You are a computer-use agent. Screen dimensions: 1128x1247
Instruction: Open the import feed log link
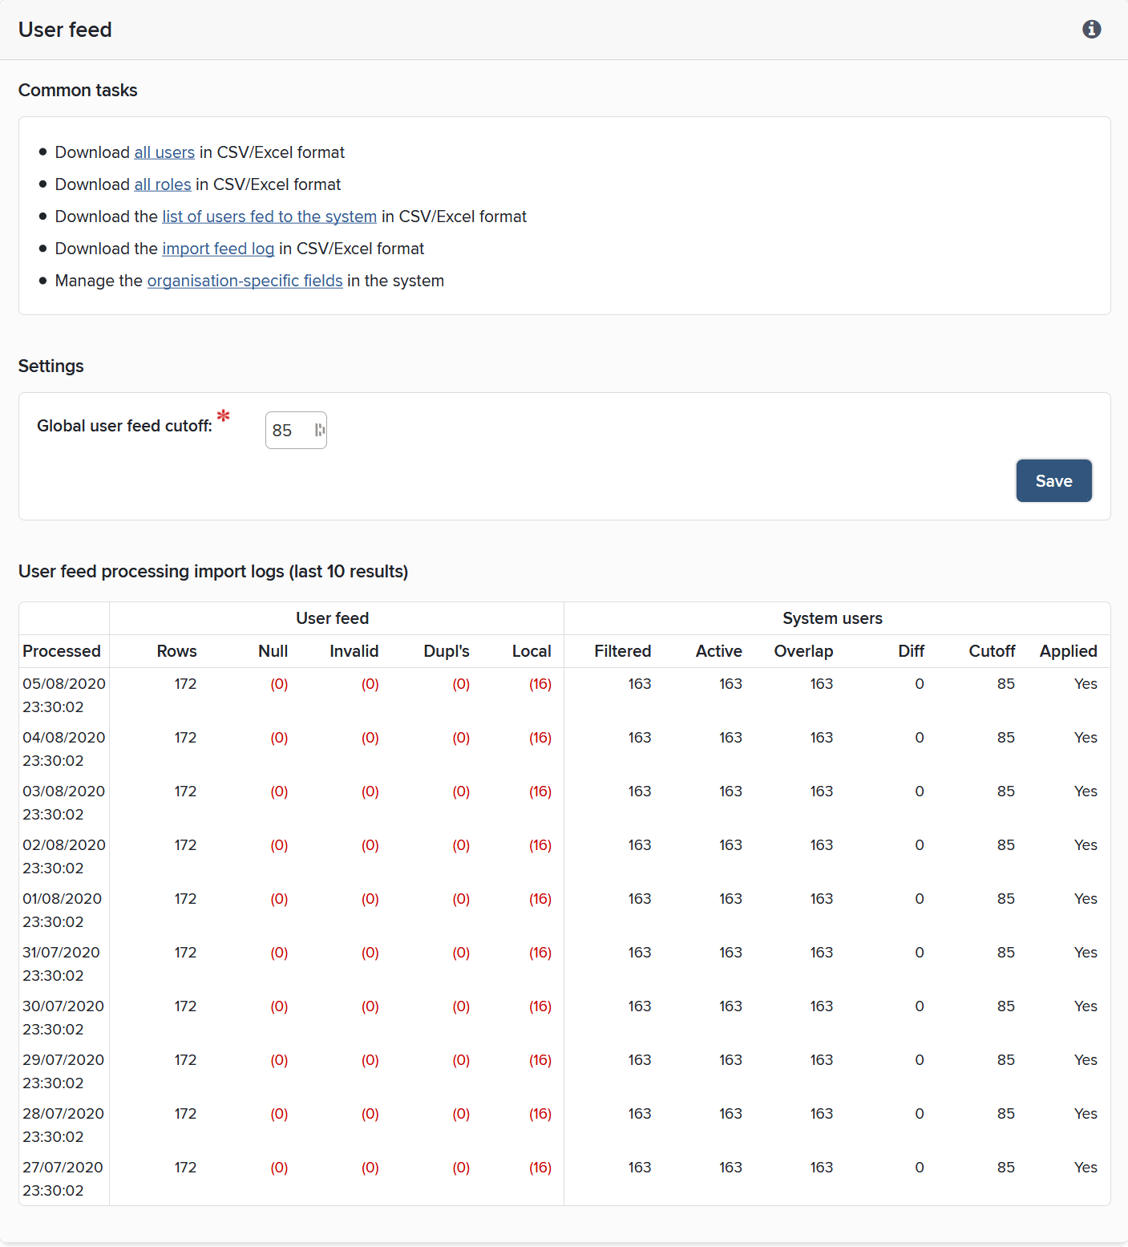coord(218,249)
